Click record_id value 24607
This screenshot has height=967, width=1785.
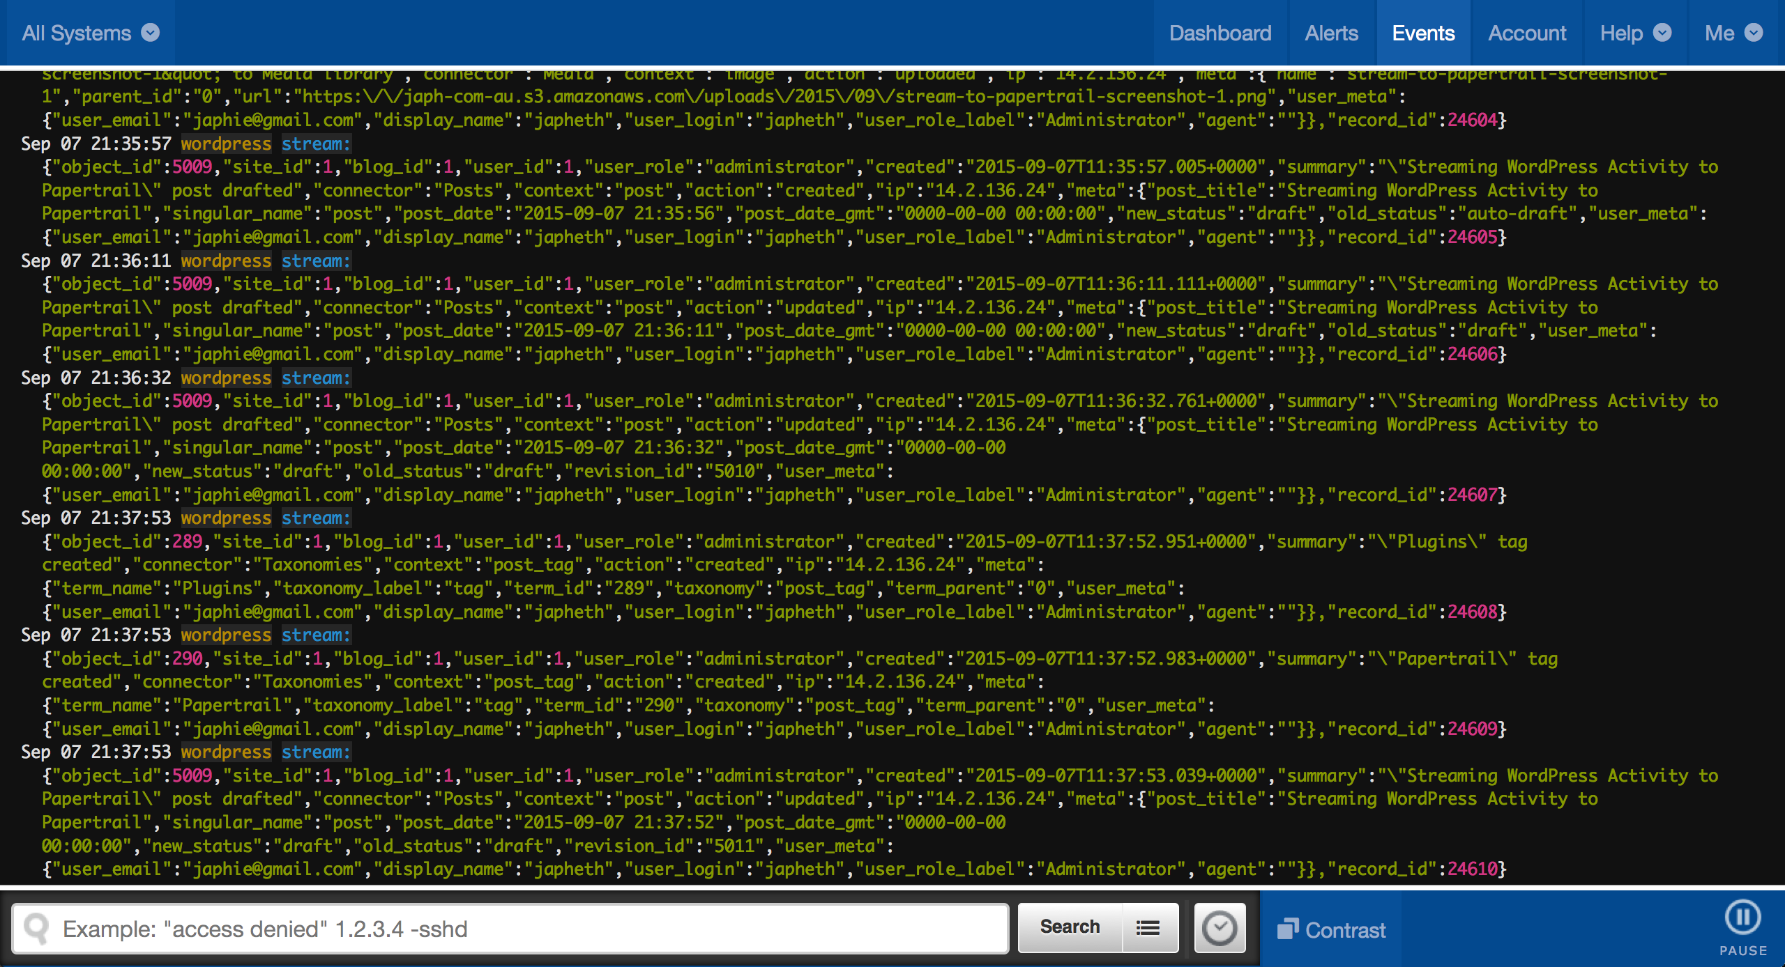click(1472, 495)
